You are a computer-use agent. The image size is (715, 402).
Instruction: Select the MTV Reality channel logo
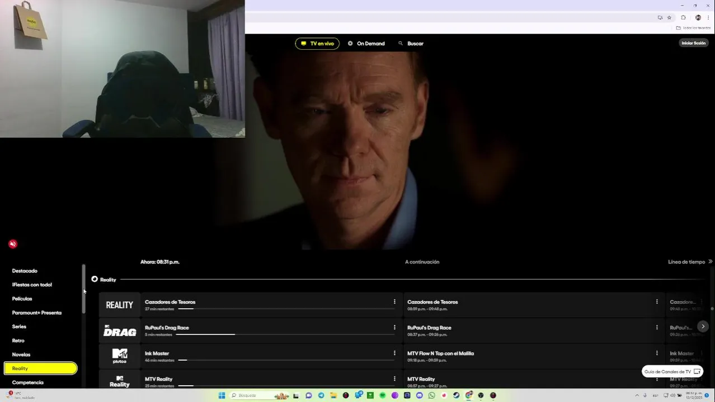point(120,380)
